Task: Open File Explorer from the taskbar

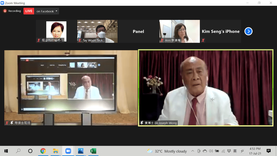Action: coord(55,151)
